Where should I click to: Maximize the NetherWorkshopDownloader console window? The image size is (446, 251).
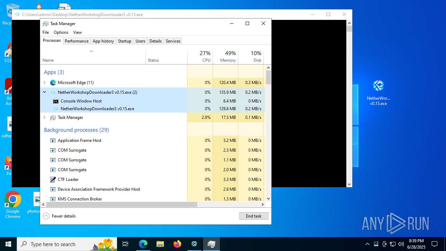coord(328,14)
